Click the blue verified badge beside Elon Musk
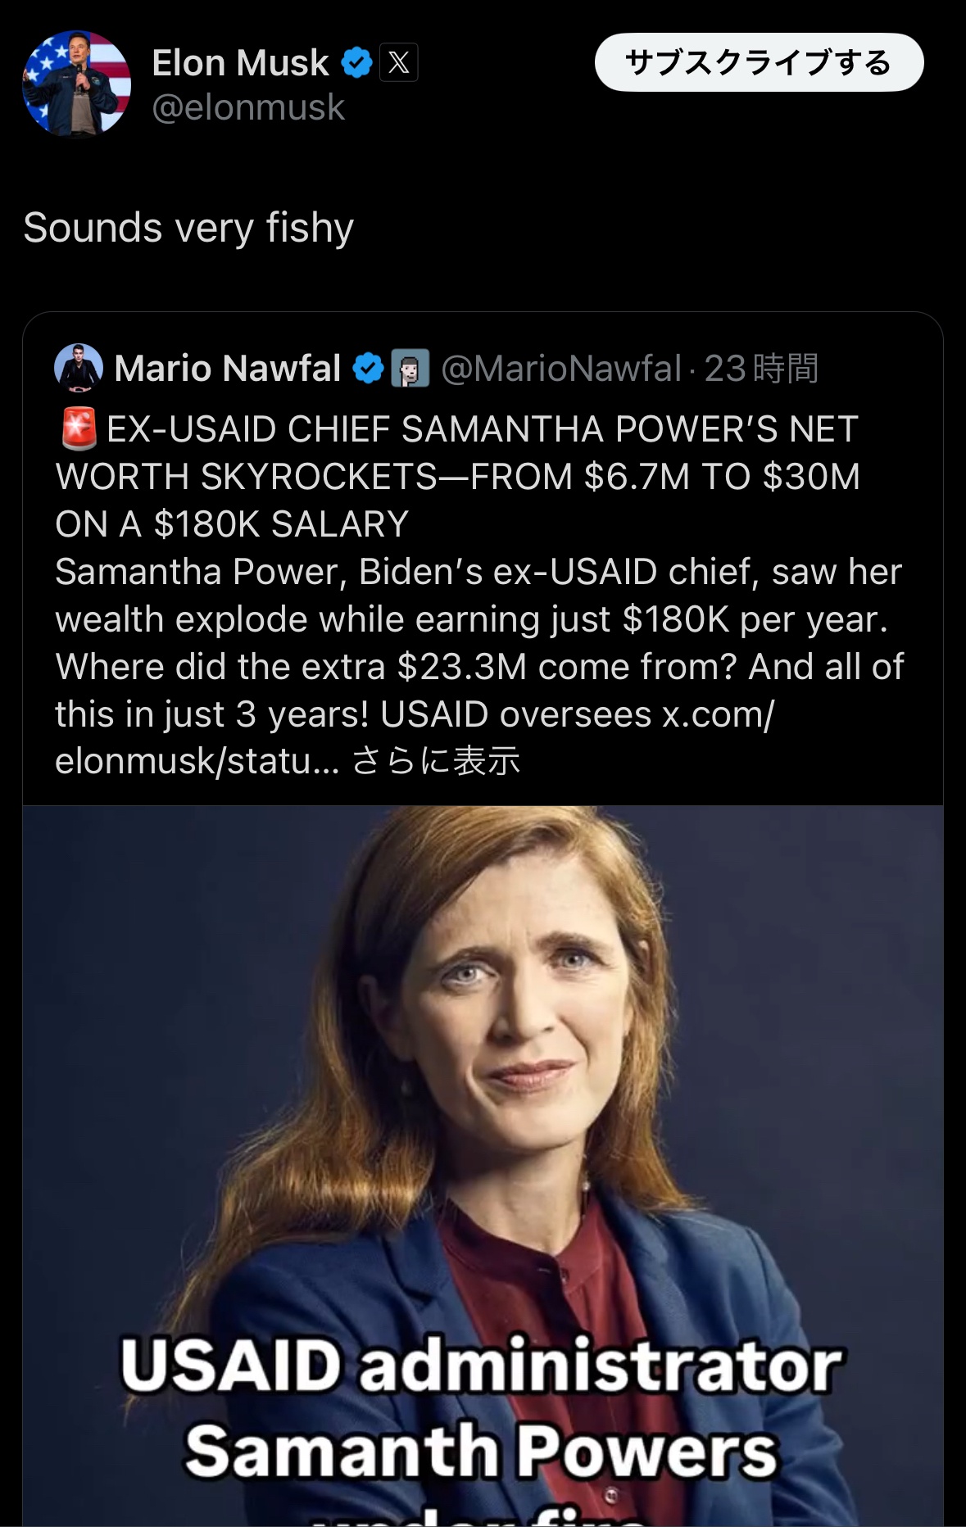Screen dimensions: 966x1527 tap(356, 63)
